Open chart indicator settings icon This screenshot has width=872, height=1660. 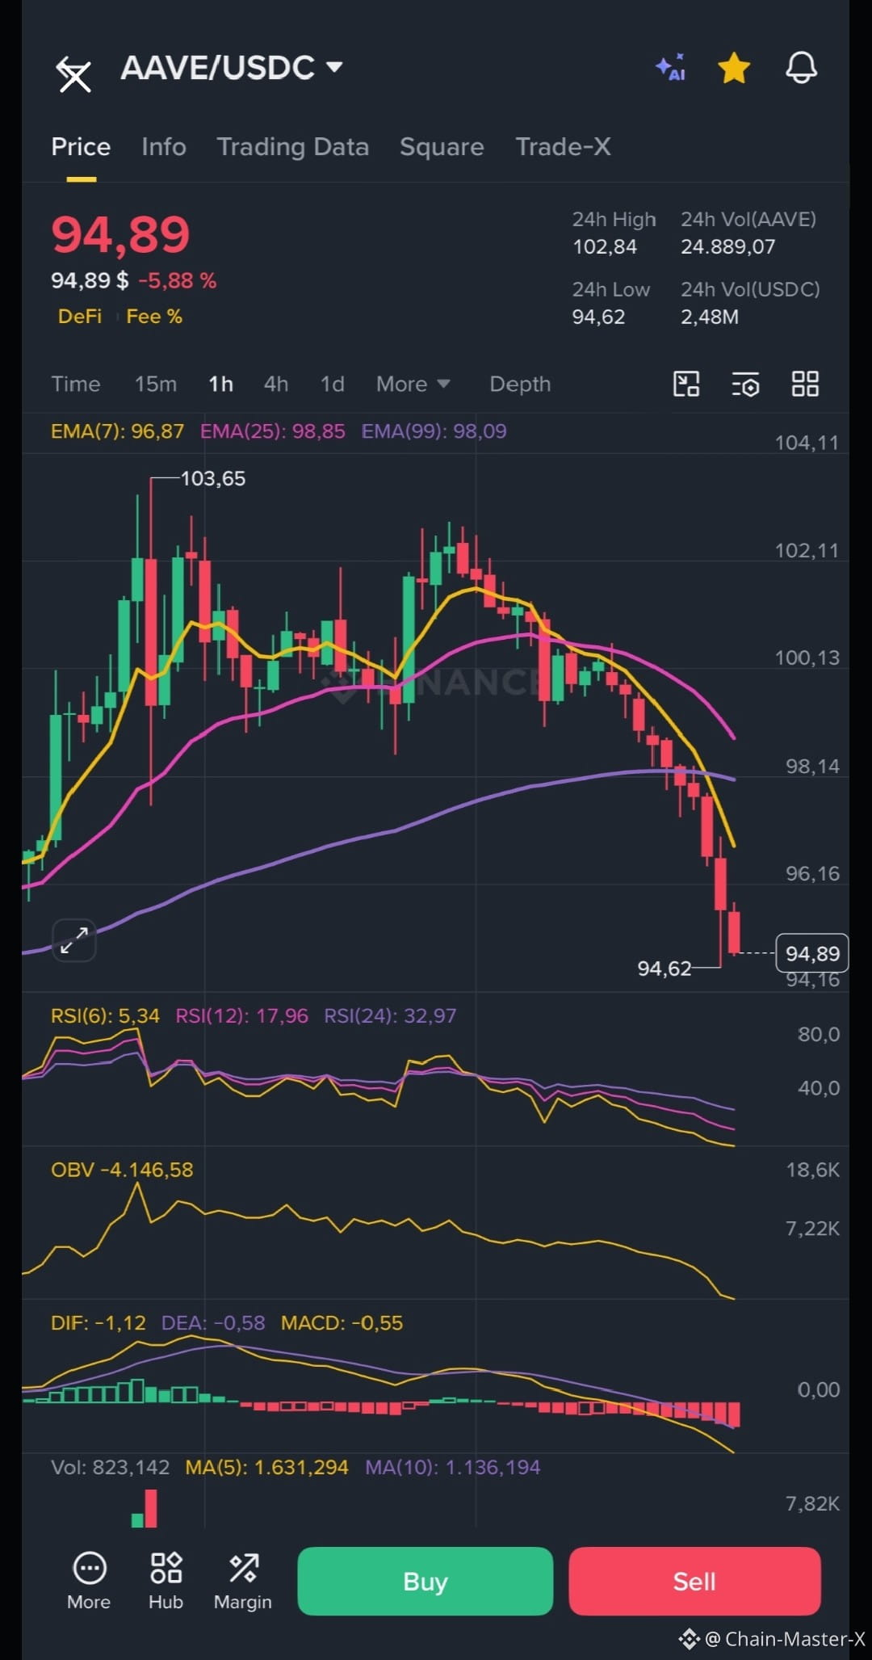(x=745, y=384)
